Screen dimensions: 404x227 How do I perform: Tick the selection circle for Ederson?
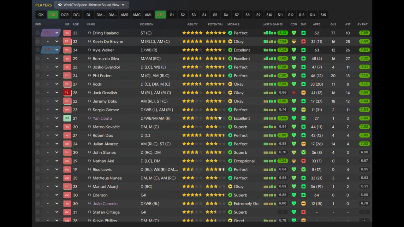38,195
